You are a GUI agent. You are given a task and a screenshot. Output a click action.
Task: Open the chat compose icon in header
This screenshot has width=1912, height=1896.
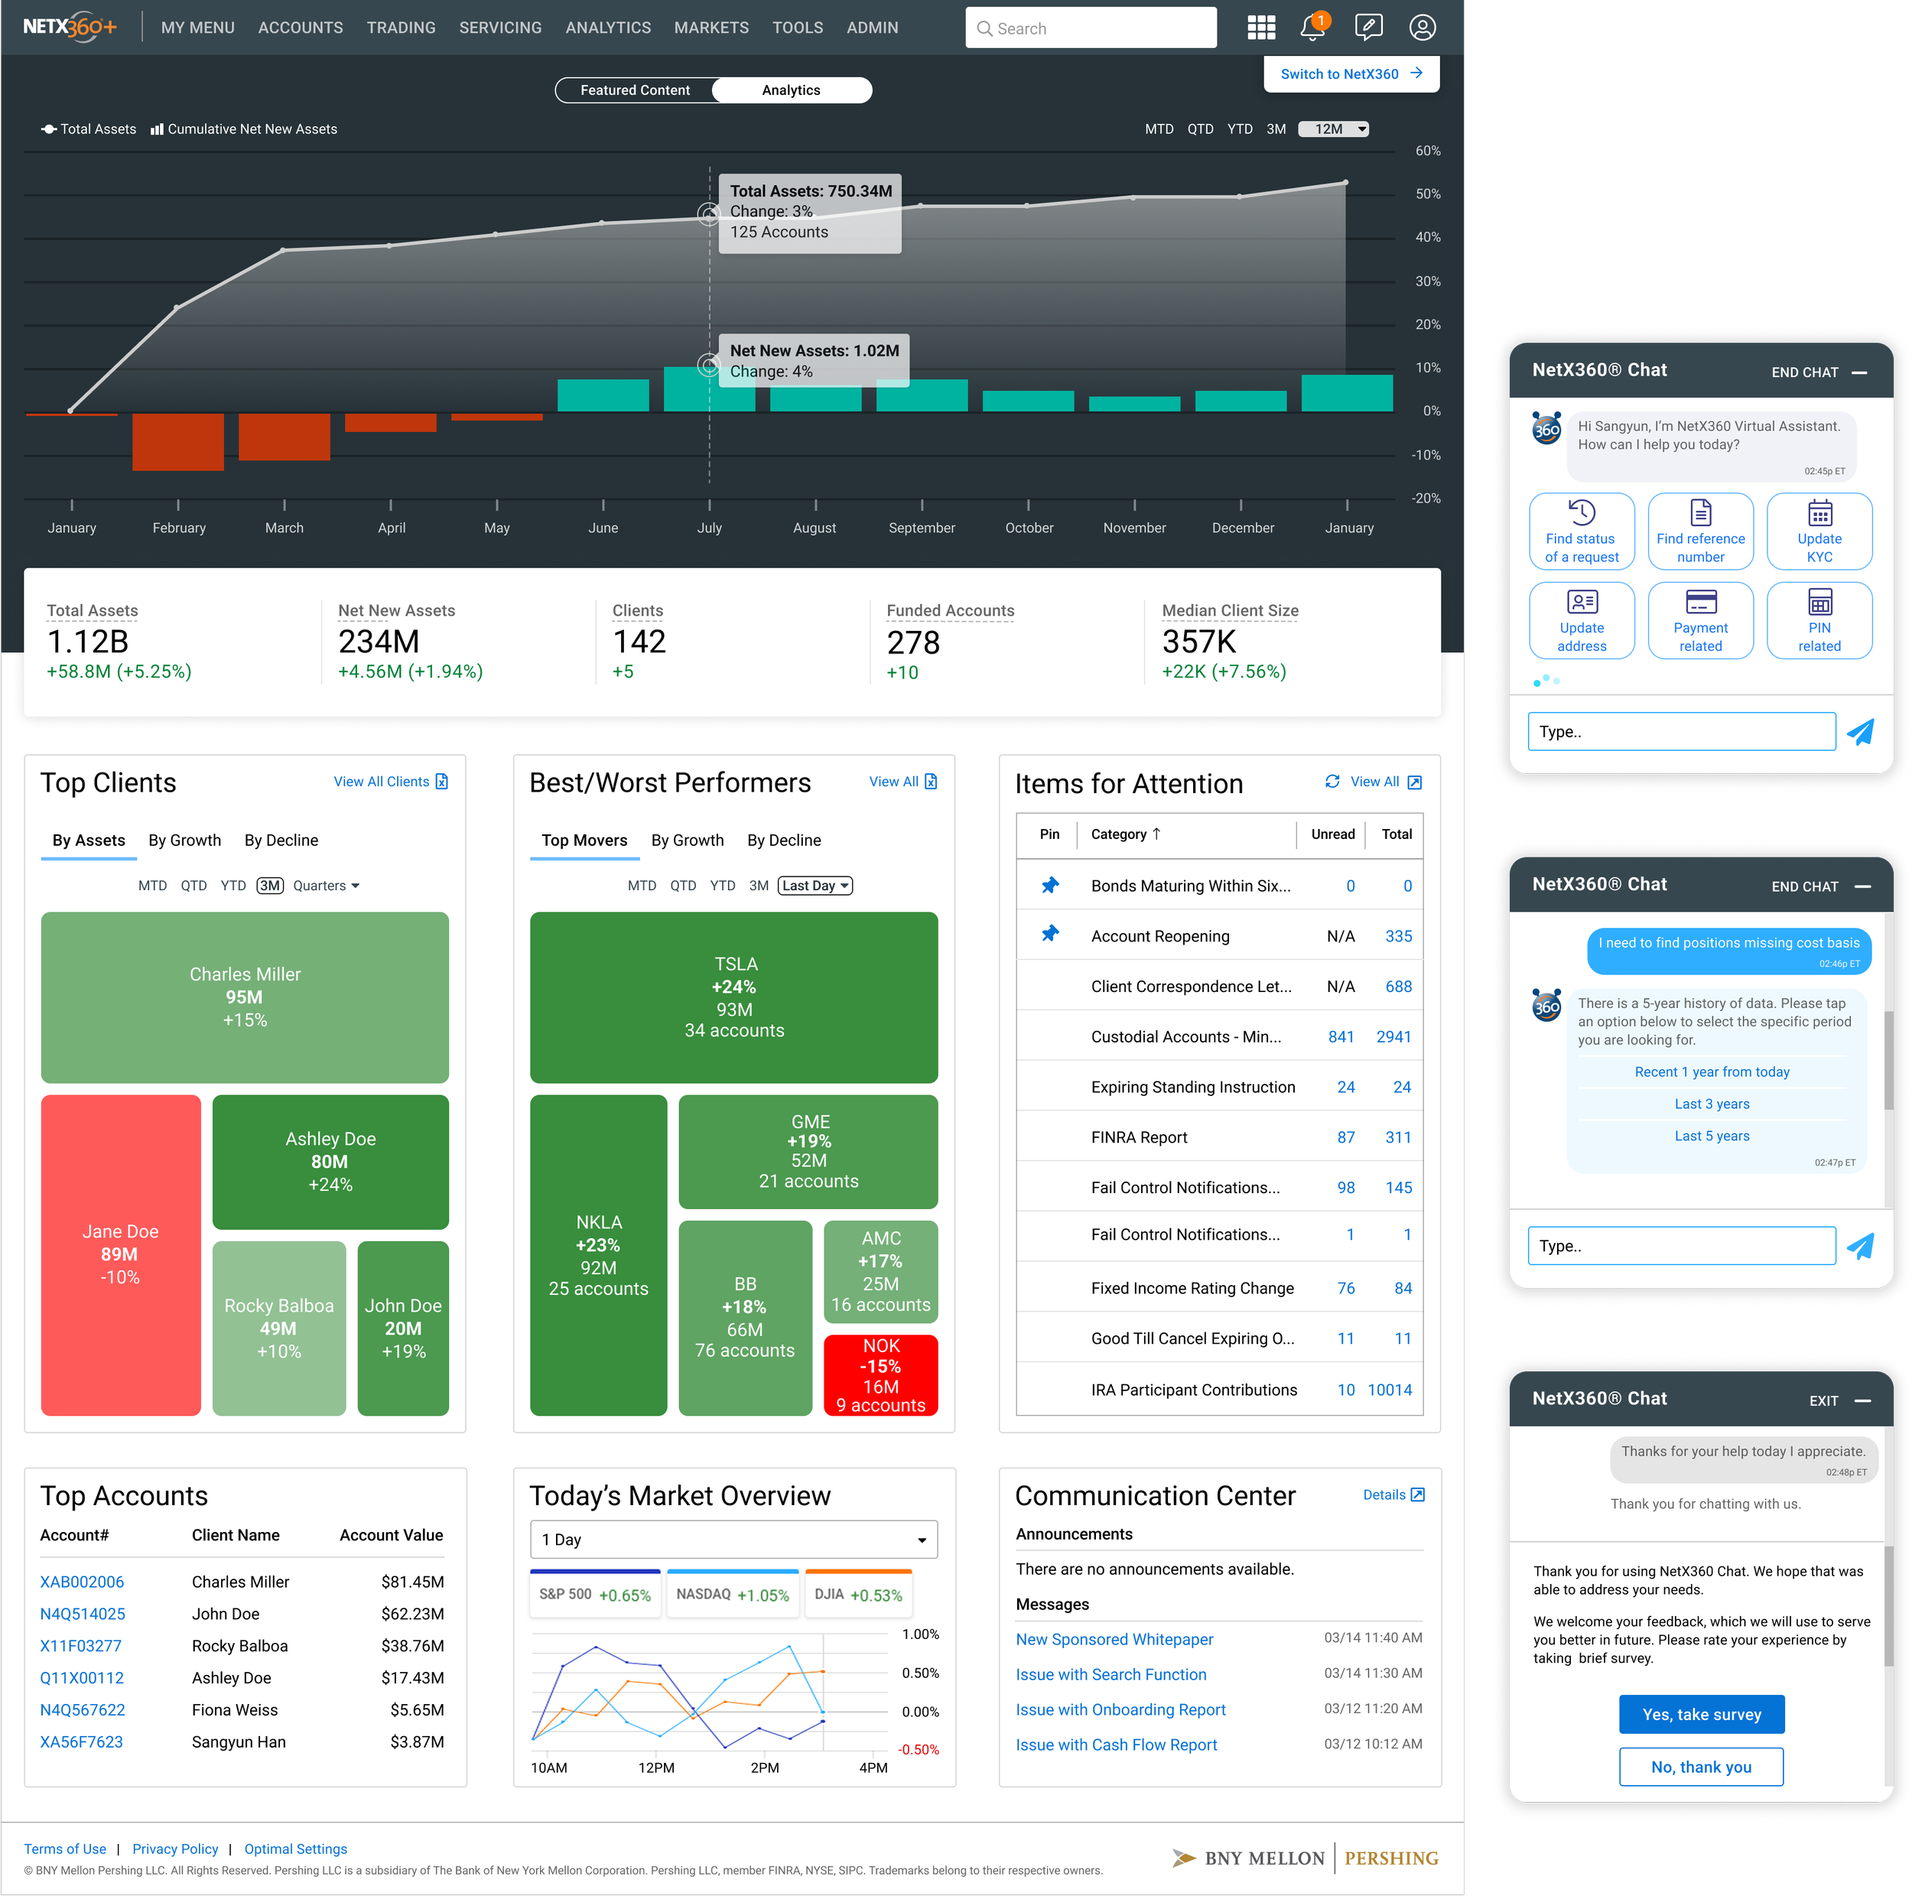pyautogui.click(x=1367, y=27)
